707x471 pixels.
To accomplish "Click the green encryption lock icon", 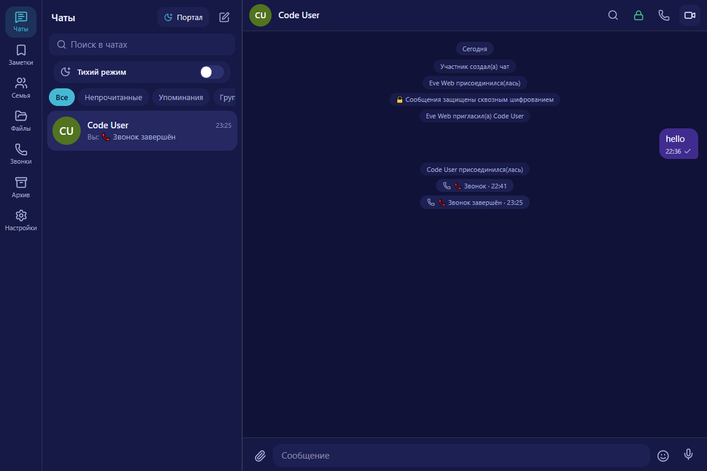I will [639, 15].
